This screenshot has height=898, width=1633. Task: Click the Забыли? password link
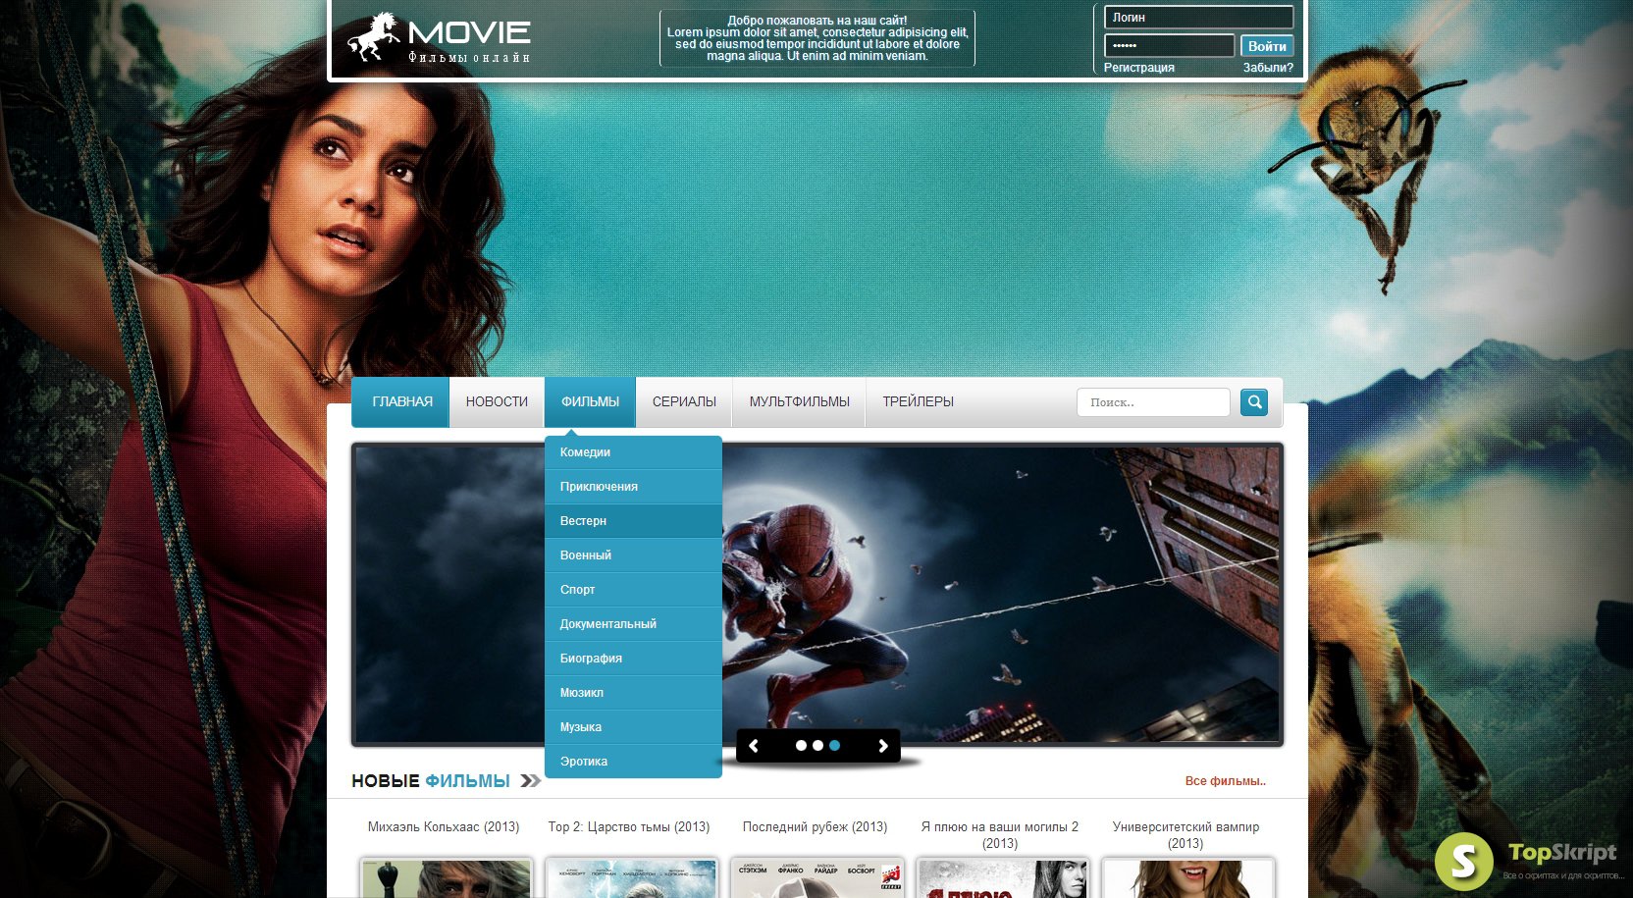[x=1268, y=68]
